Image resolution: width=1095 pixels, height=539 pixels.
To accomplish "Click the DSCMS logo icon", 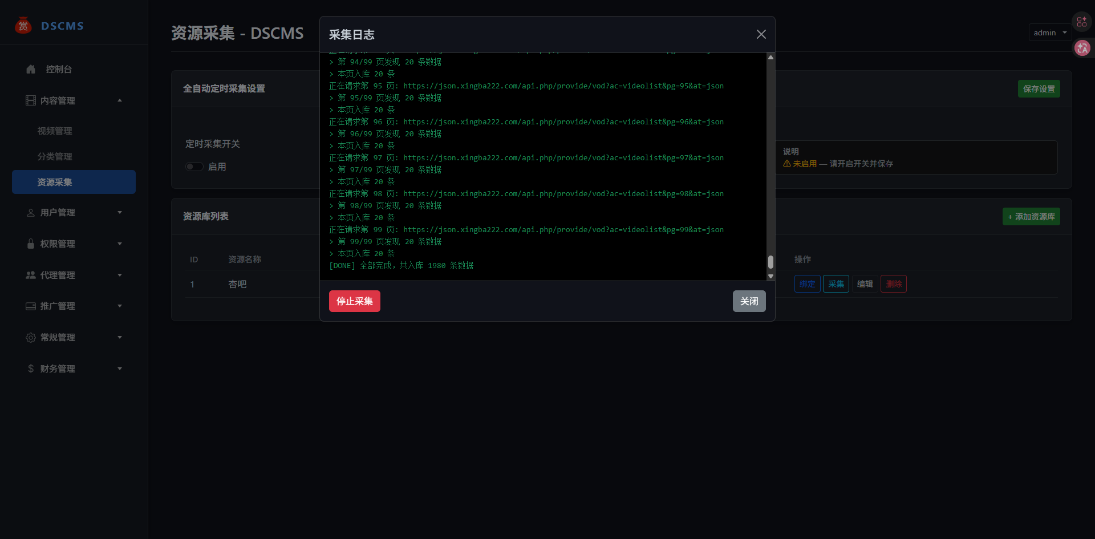I will pyautogui.click(x=23, y=26).
